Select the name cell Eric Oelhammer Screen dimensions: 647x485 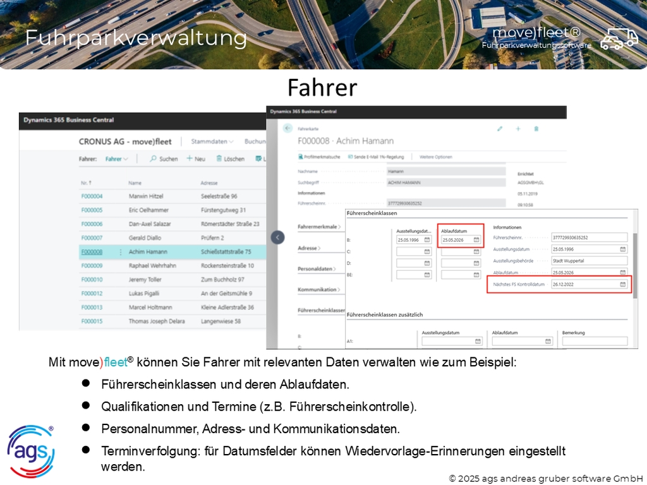(x=148, y=210)
